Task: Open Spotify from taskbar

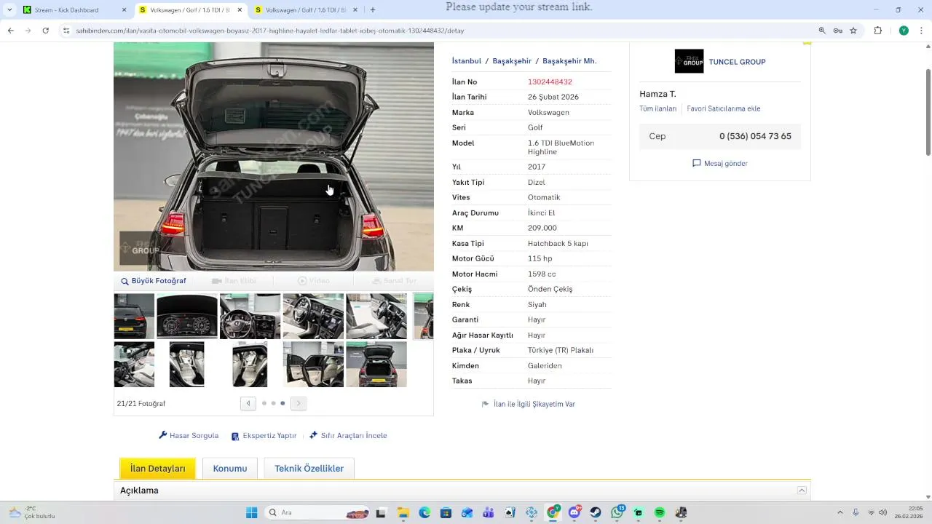Action: click(660, 513)
